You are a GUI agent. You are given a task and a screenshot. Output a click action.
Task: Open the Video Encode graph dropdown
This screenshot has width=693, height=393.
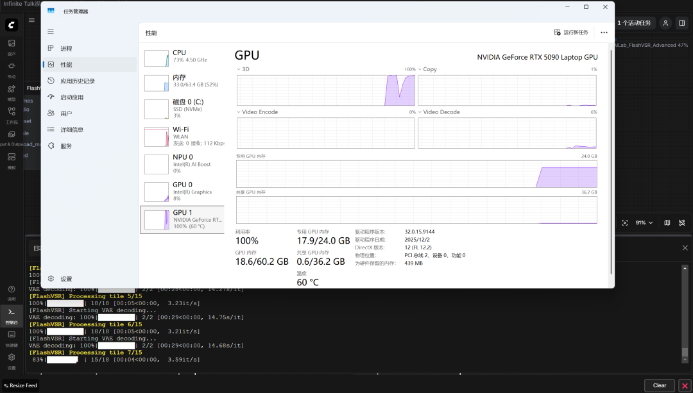(x=258, y=112)
